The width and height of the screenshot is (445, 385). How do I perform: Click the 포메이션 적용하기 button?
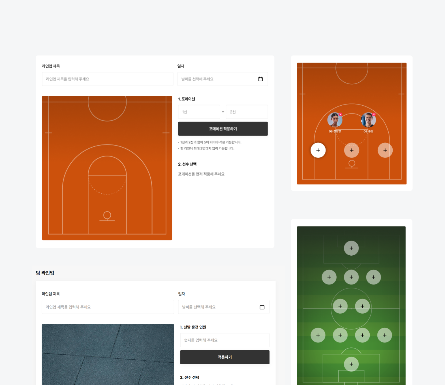pos(223,129)
